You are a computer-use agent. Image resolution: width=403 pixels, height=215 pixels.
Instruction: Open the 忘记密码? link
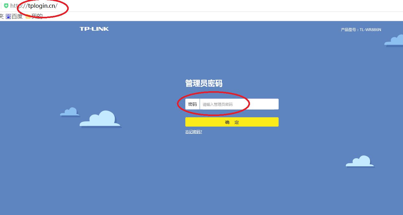[193, 132]
